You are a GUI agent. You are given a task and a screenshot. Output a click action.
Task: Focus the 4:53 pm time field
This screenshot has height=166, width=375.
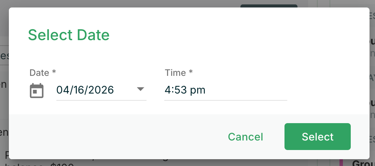coord(225,90)
